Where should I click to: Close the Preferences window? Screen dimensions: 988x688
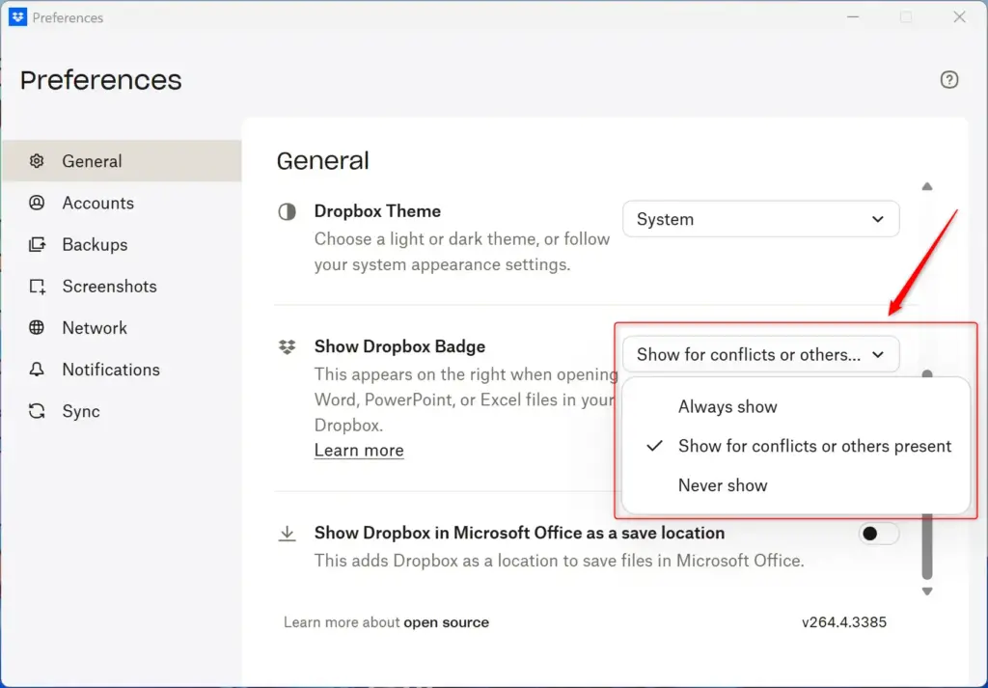[959, 17]
